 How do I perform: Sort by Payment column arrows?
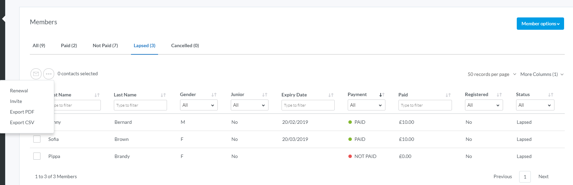(382, 95)
